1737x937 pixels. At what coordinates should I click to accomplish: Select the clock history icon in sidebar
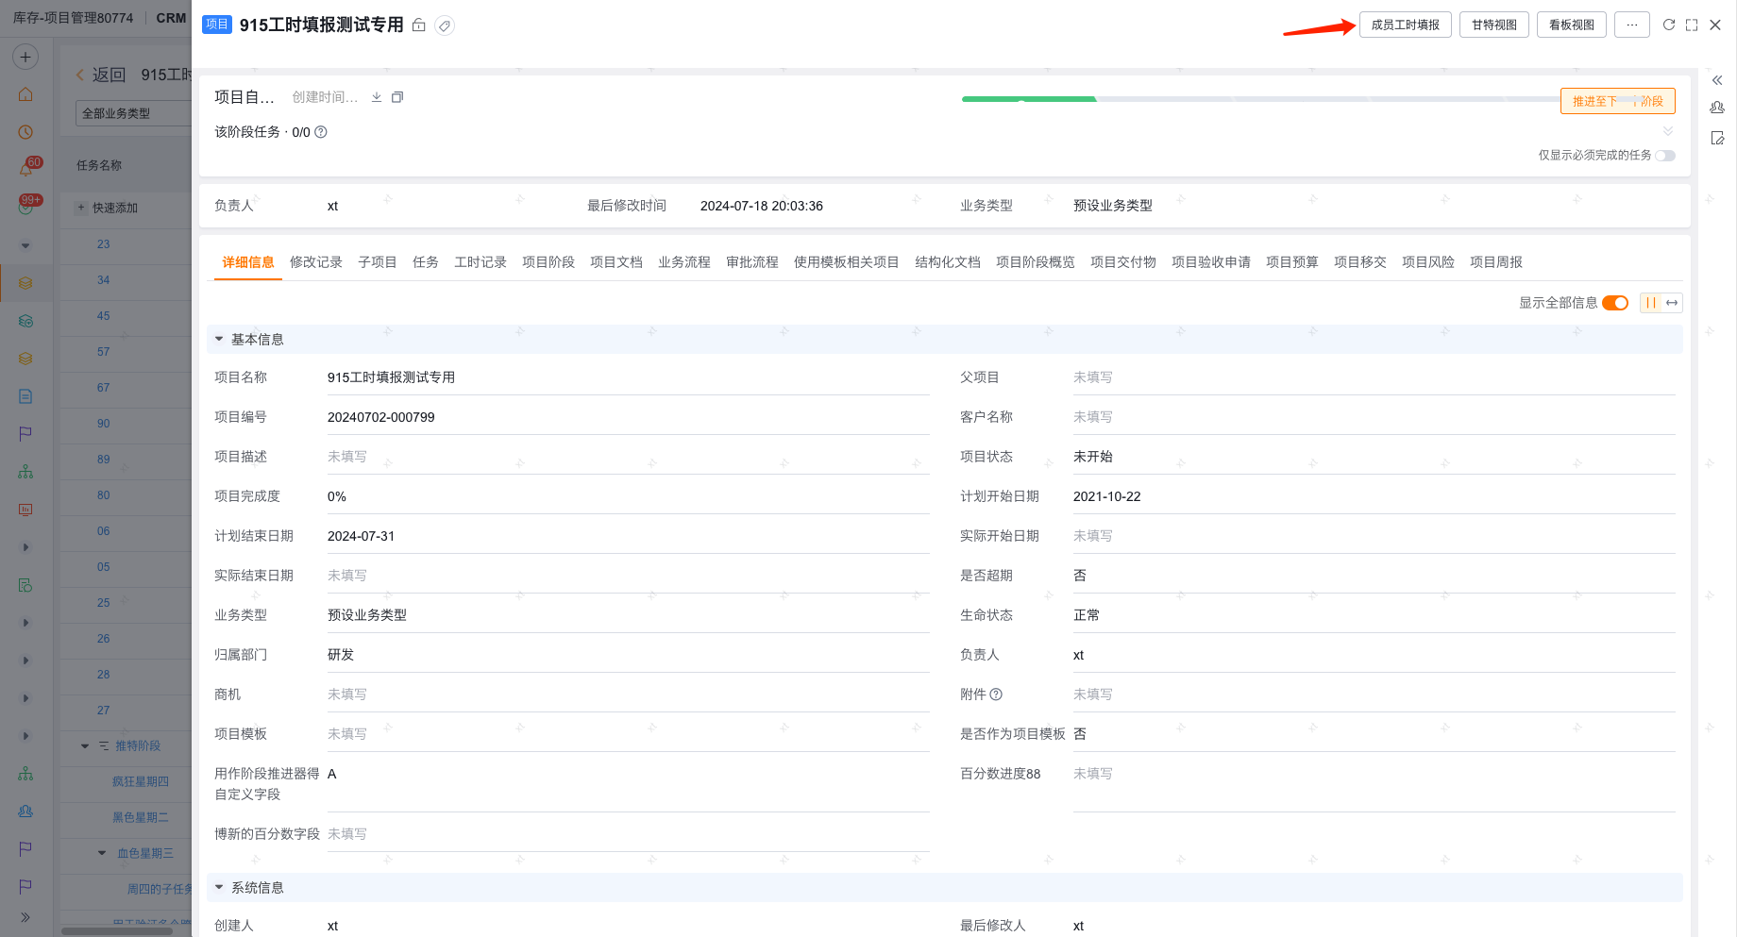(25, 132)
